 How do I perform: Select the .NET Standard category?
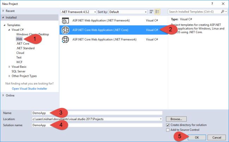[x=25, y=48]
